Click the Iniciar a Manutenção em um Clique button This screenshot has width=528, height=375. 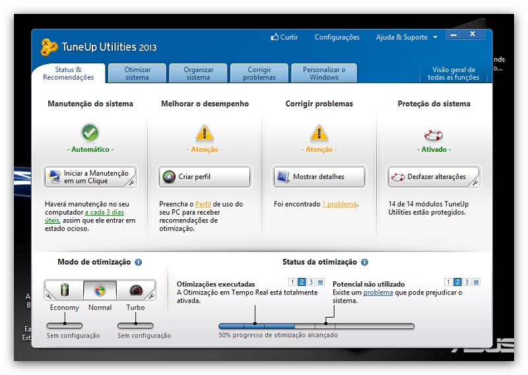[90, 177]
